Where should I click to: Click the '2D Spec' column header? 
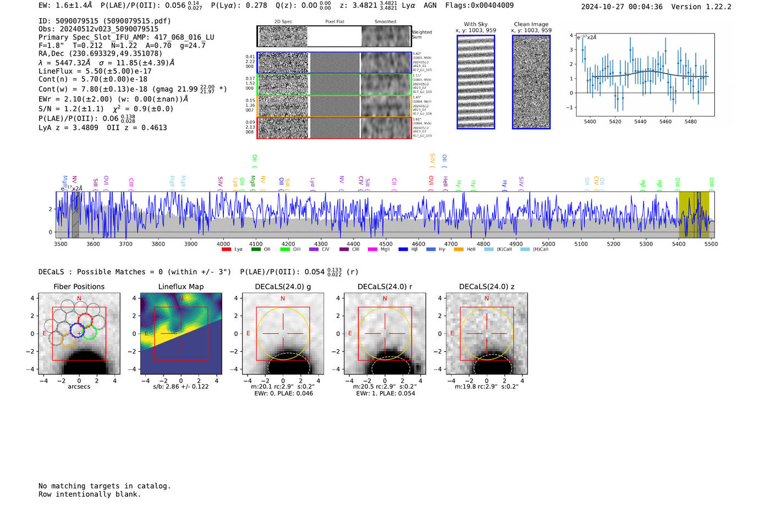pyautogui.click(x=283, y=22)
